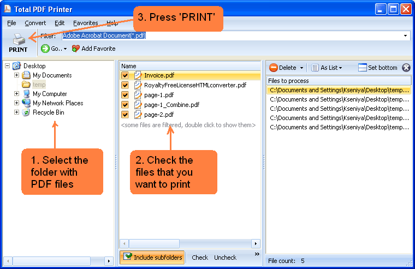Image resolution: width=415 pixels, height=269 pixels.
Task: Click the PDF icon next to page-2.pdf
Action: [x=138, y=115]
